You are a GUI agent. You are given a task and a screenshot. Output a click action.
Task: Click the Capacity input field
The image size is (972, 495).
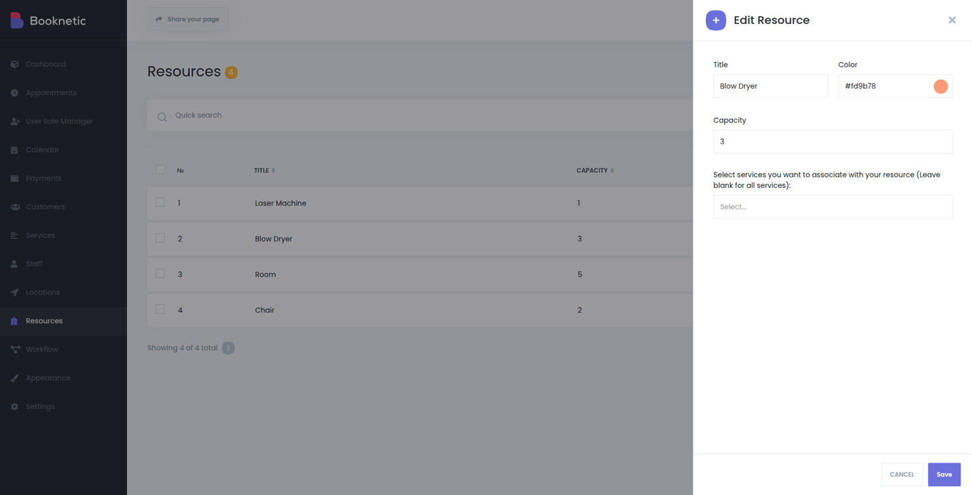point(833,141)
